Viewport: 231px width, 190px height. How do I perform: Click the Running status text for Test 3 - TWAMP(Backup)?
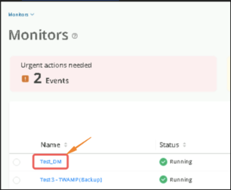point(181,180)
